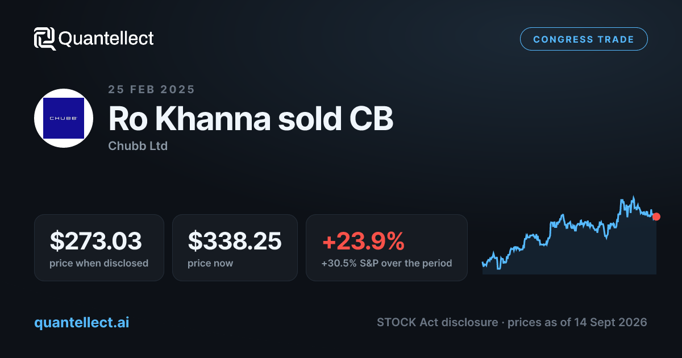
Task: Click the Quantellect brand name text
Action: click(x=106, y=39)
